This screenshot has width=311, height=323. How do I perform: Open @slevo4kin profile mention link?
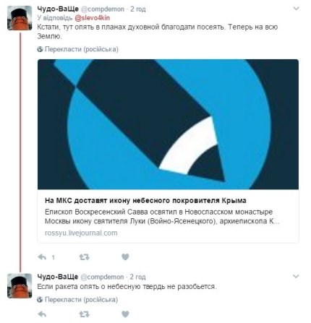93,18
